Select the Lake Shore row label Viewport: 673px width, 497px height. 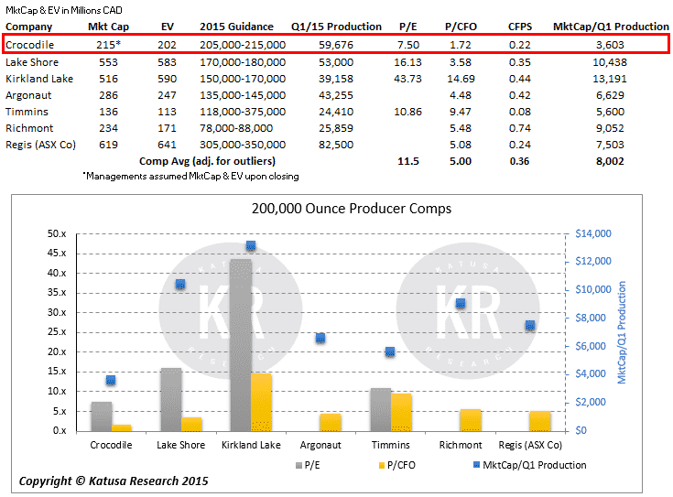[32, 62]
